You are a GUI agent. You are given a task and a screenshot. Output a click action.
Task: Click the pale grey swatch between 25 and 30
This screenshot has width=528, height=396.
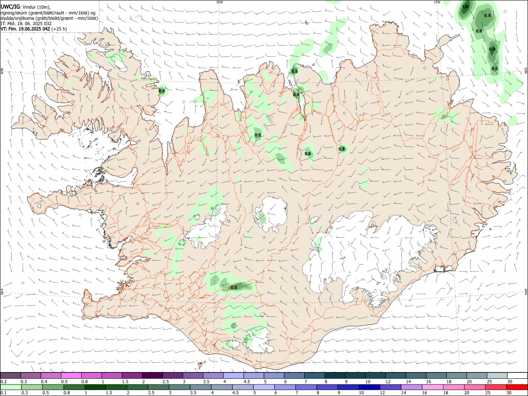click(497, 376)
